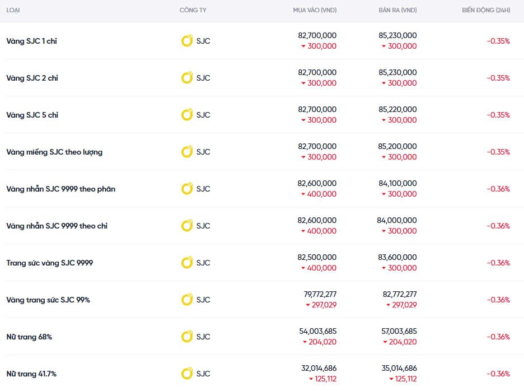
Task: Click SJC logo in Vàng miếng SJC theo lượng row
Action: coord(187,152)
